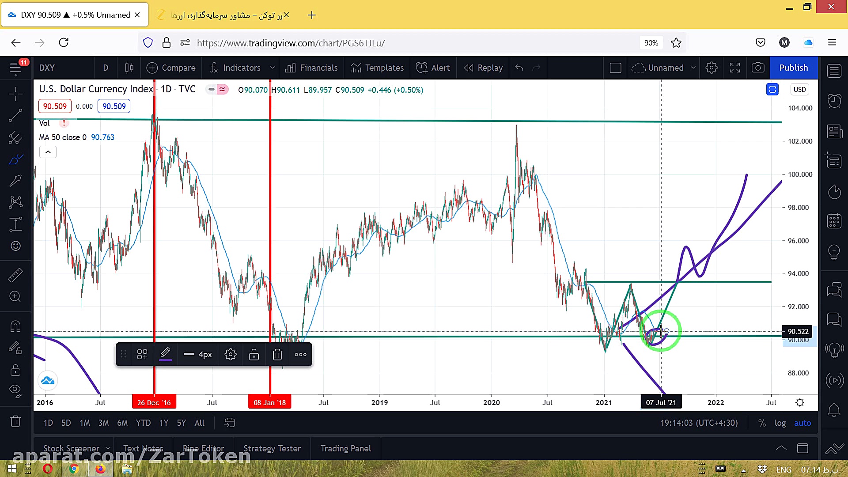Image resolution: width=848 pixels, height=477 pixels.
Task: Open the main hamburger menu with notifications
Action: tap(16, 68)
